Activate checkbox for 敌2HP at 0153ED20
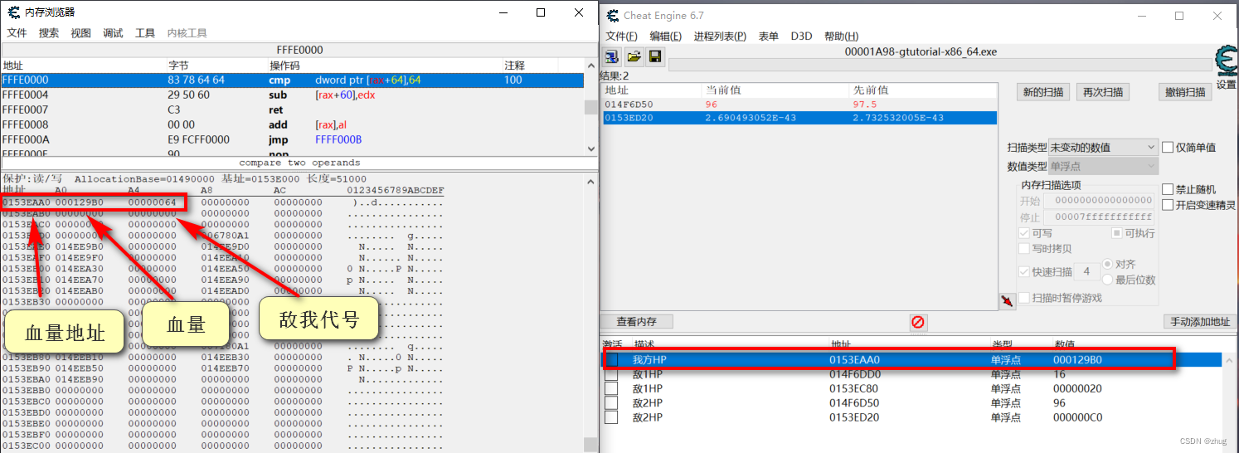1239x453 pixels. click(611, 416)
